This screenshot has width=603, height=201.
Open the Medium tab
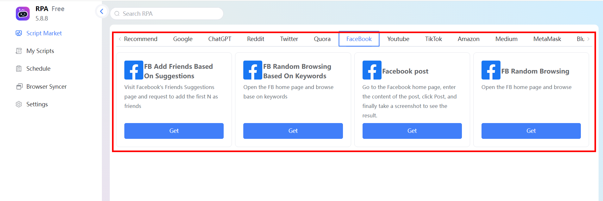click(506, 39)
